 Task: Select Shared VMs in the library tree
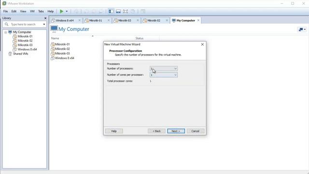coord(20,54)
